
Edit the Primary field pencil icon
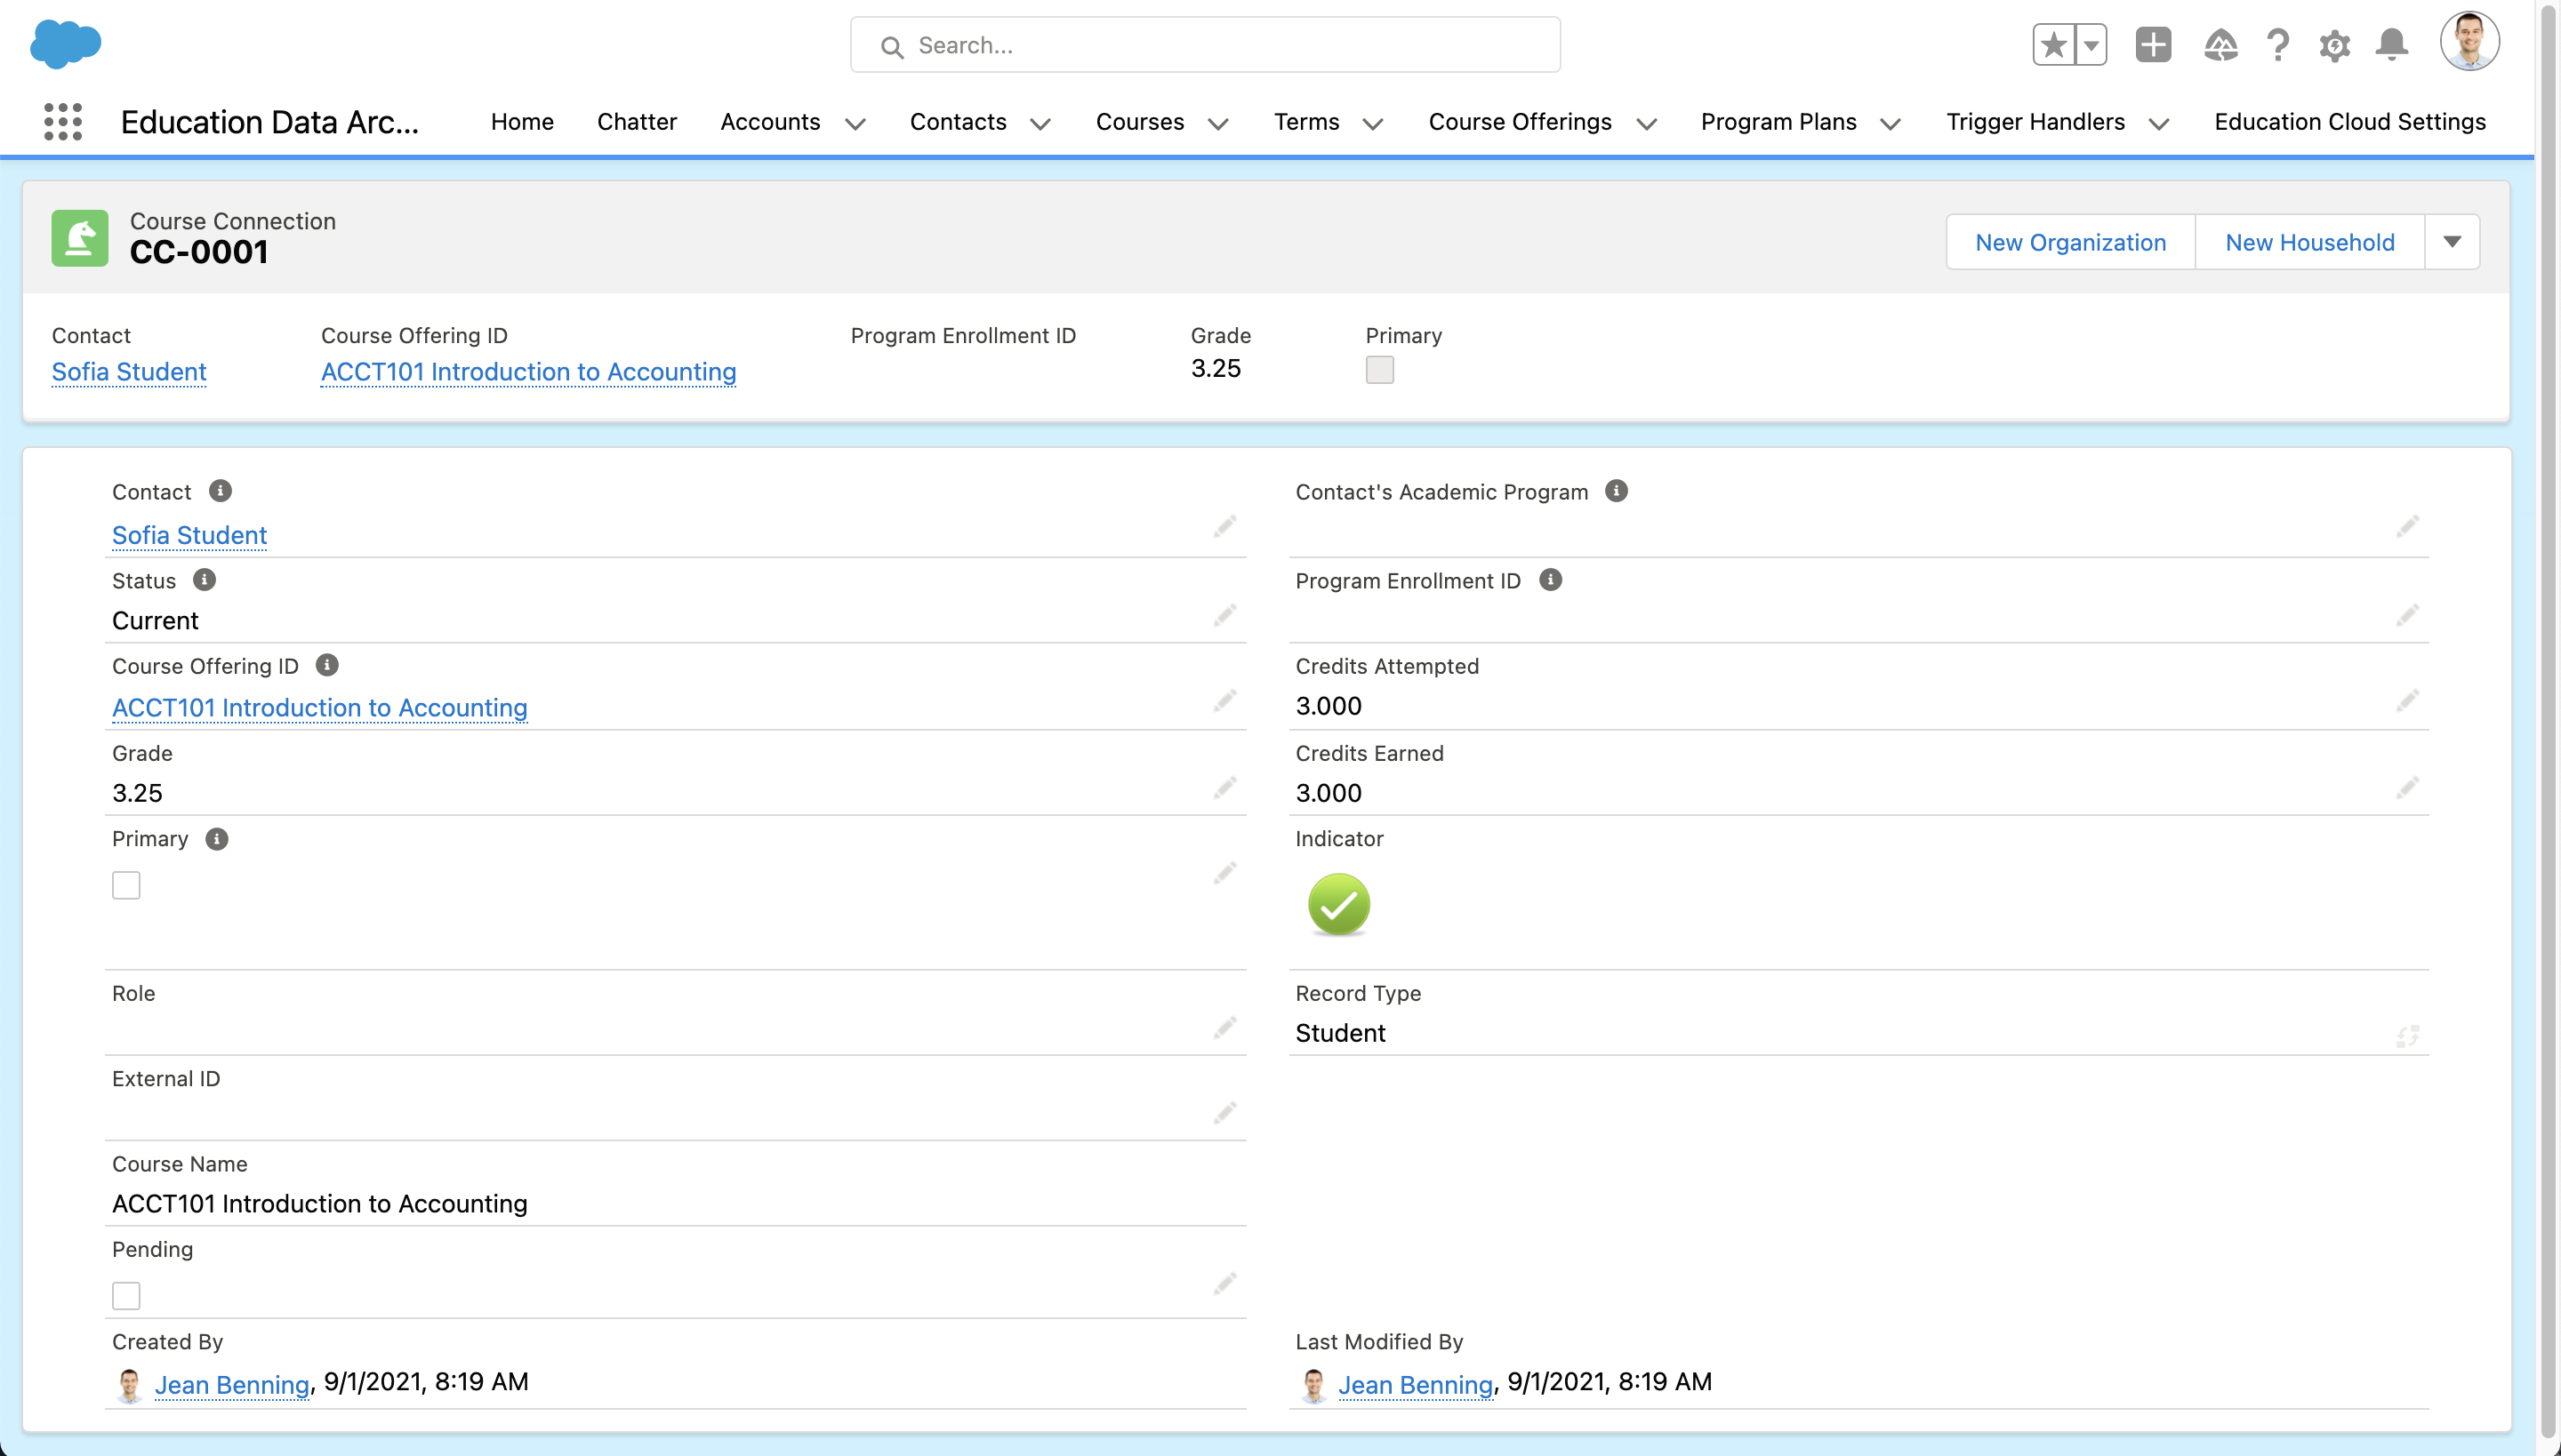click(1225, 874)
